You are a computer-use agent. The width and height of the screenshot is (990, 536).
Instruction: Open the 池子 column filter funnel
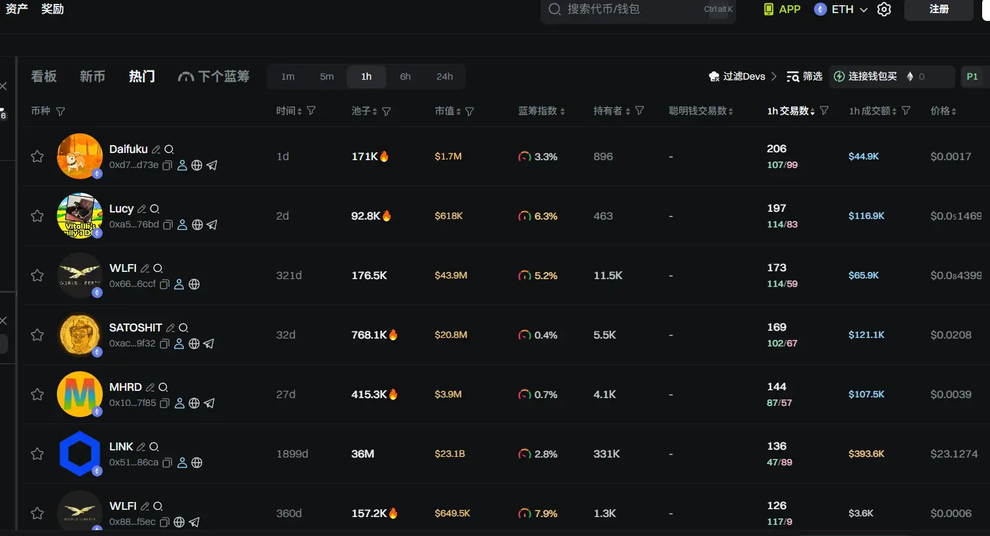tap(387, 112)
